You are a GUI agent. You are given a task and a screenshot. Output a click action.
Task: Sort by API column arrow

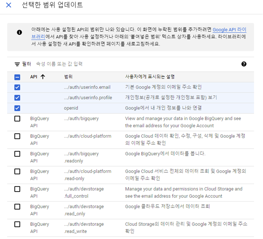coord(43,77)
